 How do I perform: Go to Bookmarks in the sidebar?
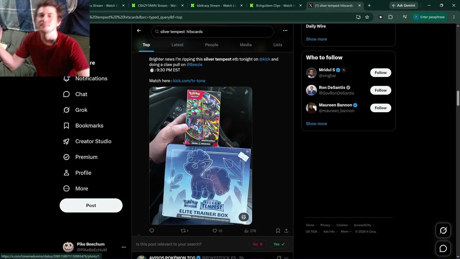[x=83, y=126]
